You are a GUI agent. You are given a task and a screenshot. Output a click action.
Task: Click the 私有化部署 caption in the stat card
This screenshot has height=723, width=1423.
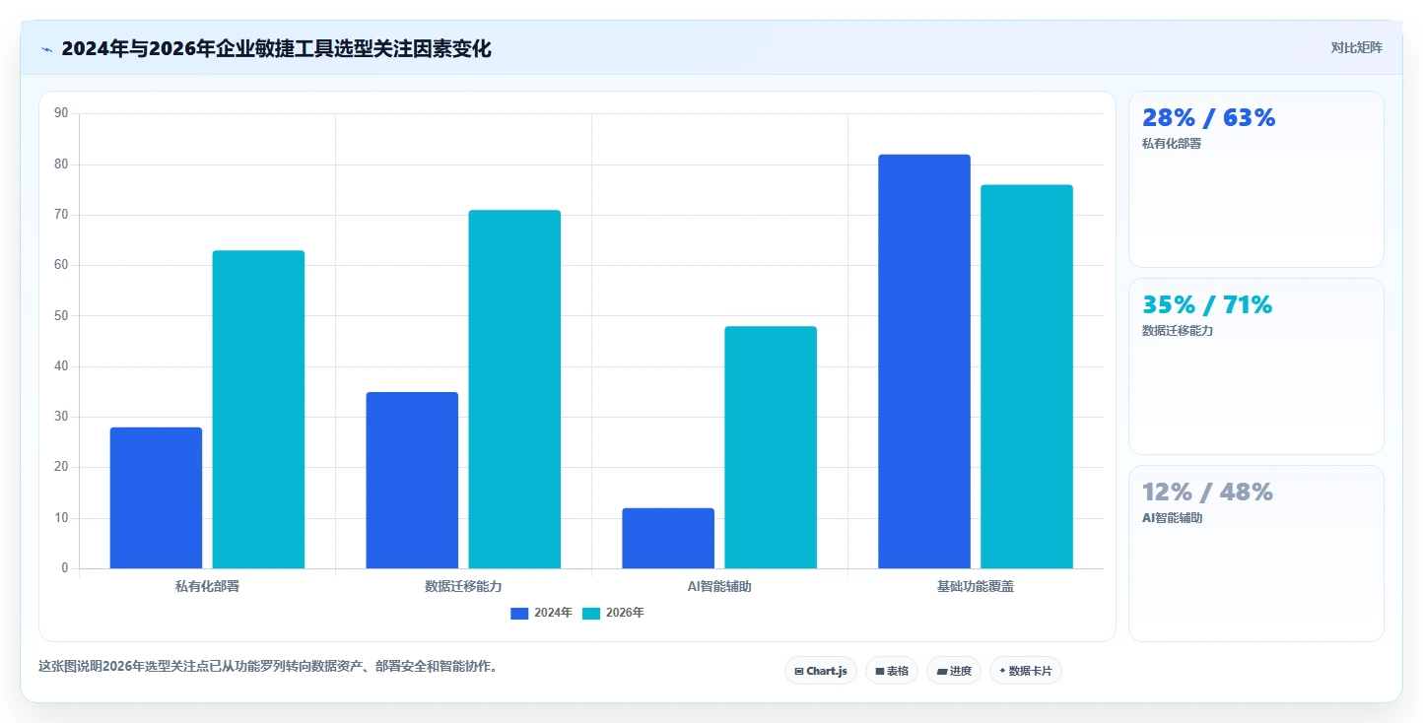point(1172,144)
